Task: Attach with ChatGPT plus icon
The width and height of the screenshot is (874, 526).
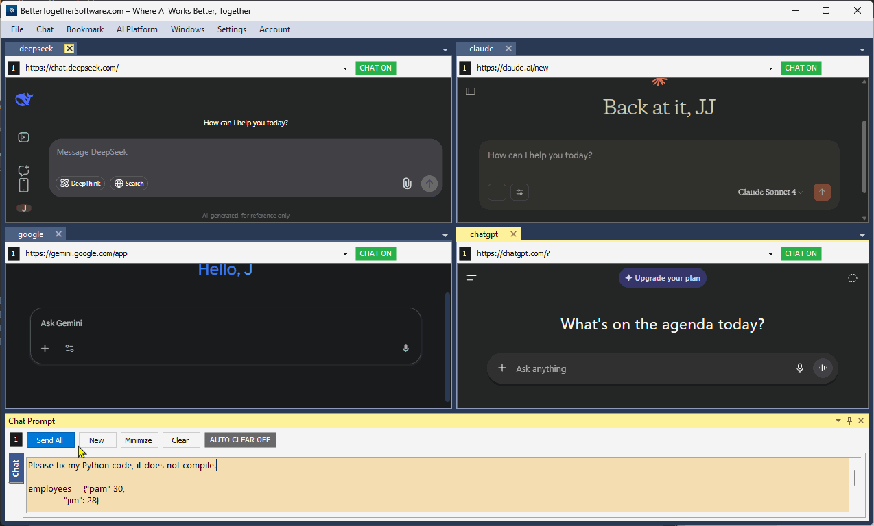Action: pyautogui.click(x=502, y=368)
